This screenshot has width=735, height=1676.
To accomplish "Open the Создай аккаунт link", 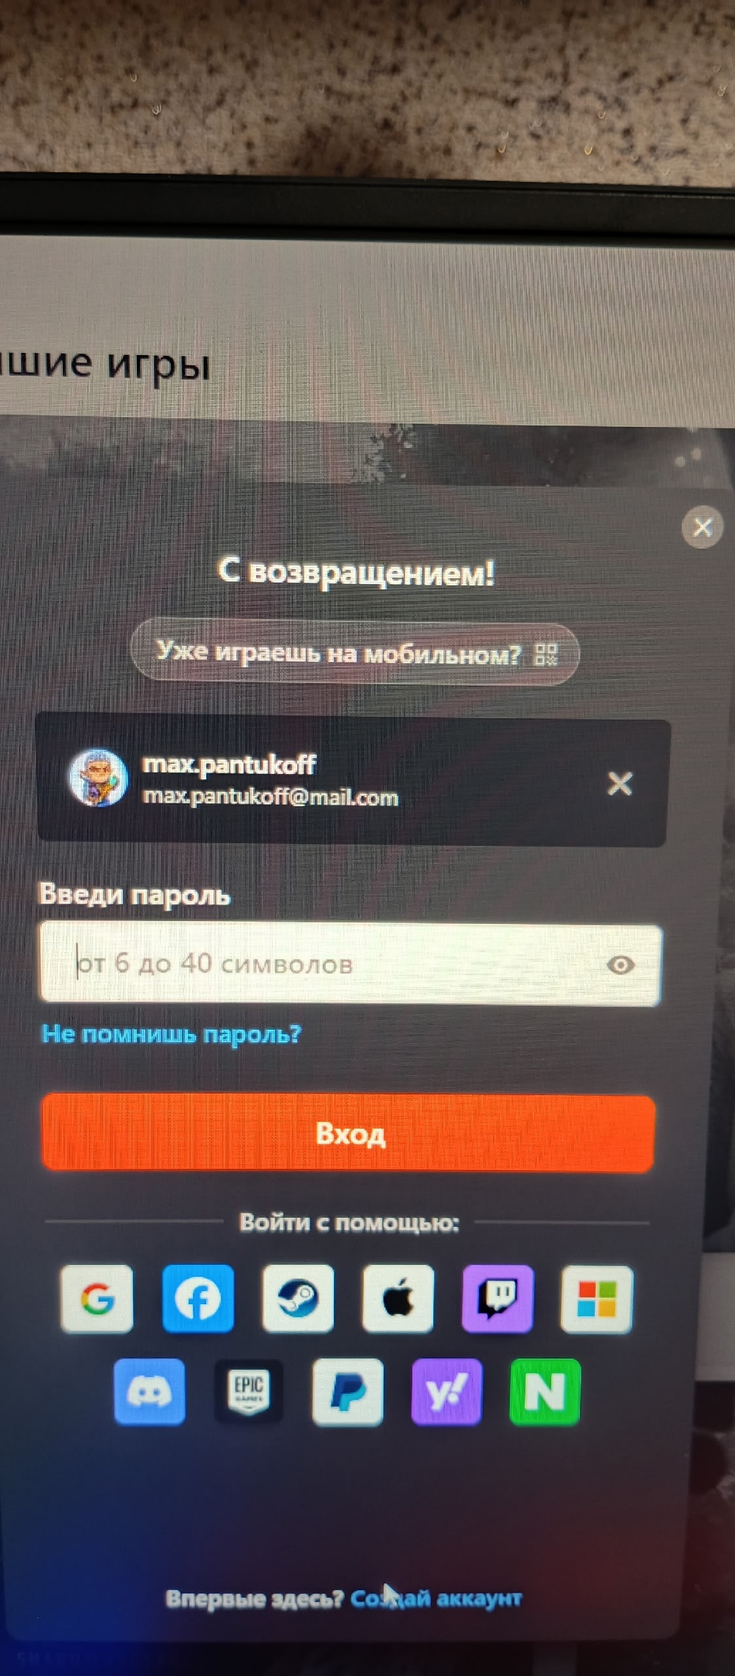I will (436, 1598).
